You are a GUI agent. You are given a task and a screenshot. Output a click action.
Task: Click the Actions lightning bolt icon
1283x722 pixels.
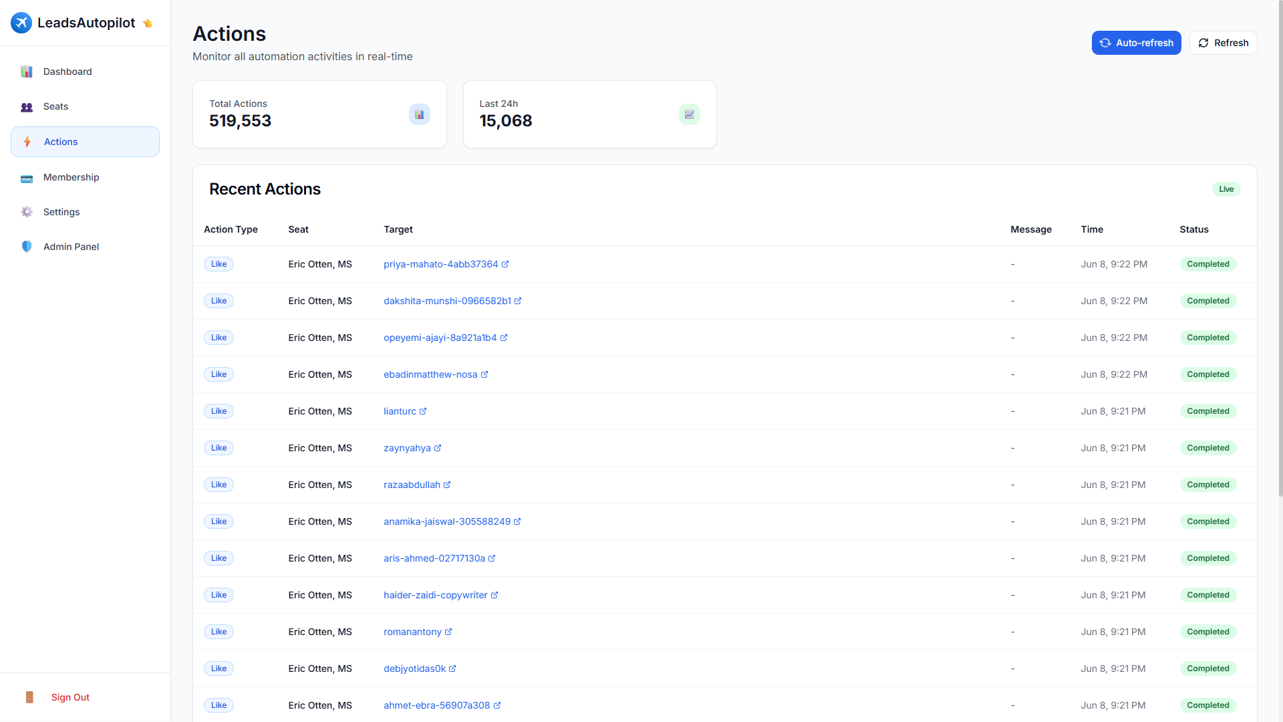(x=27, y=142)
